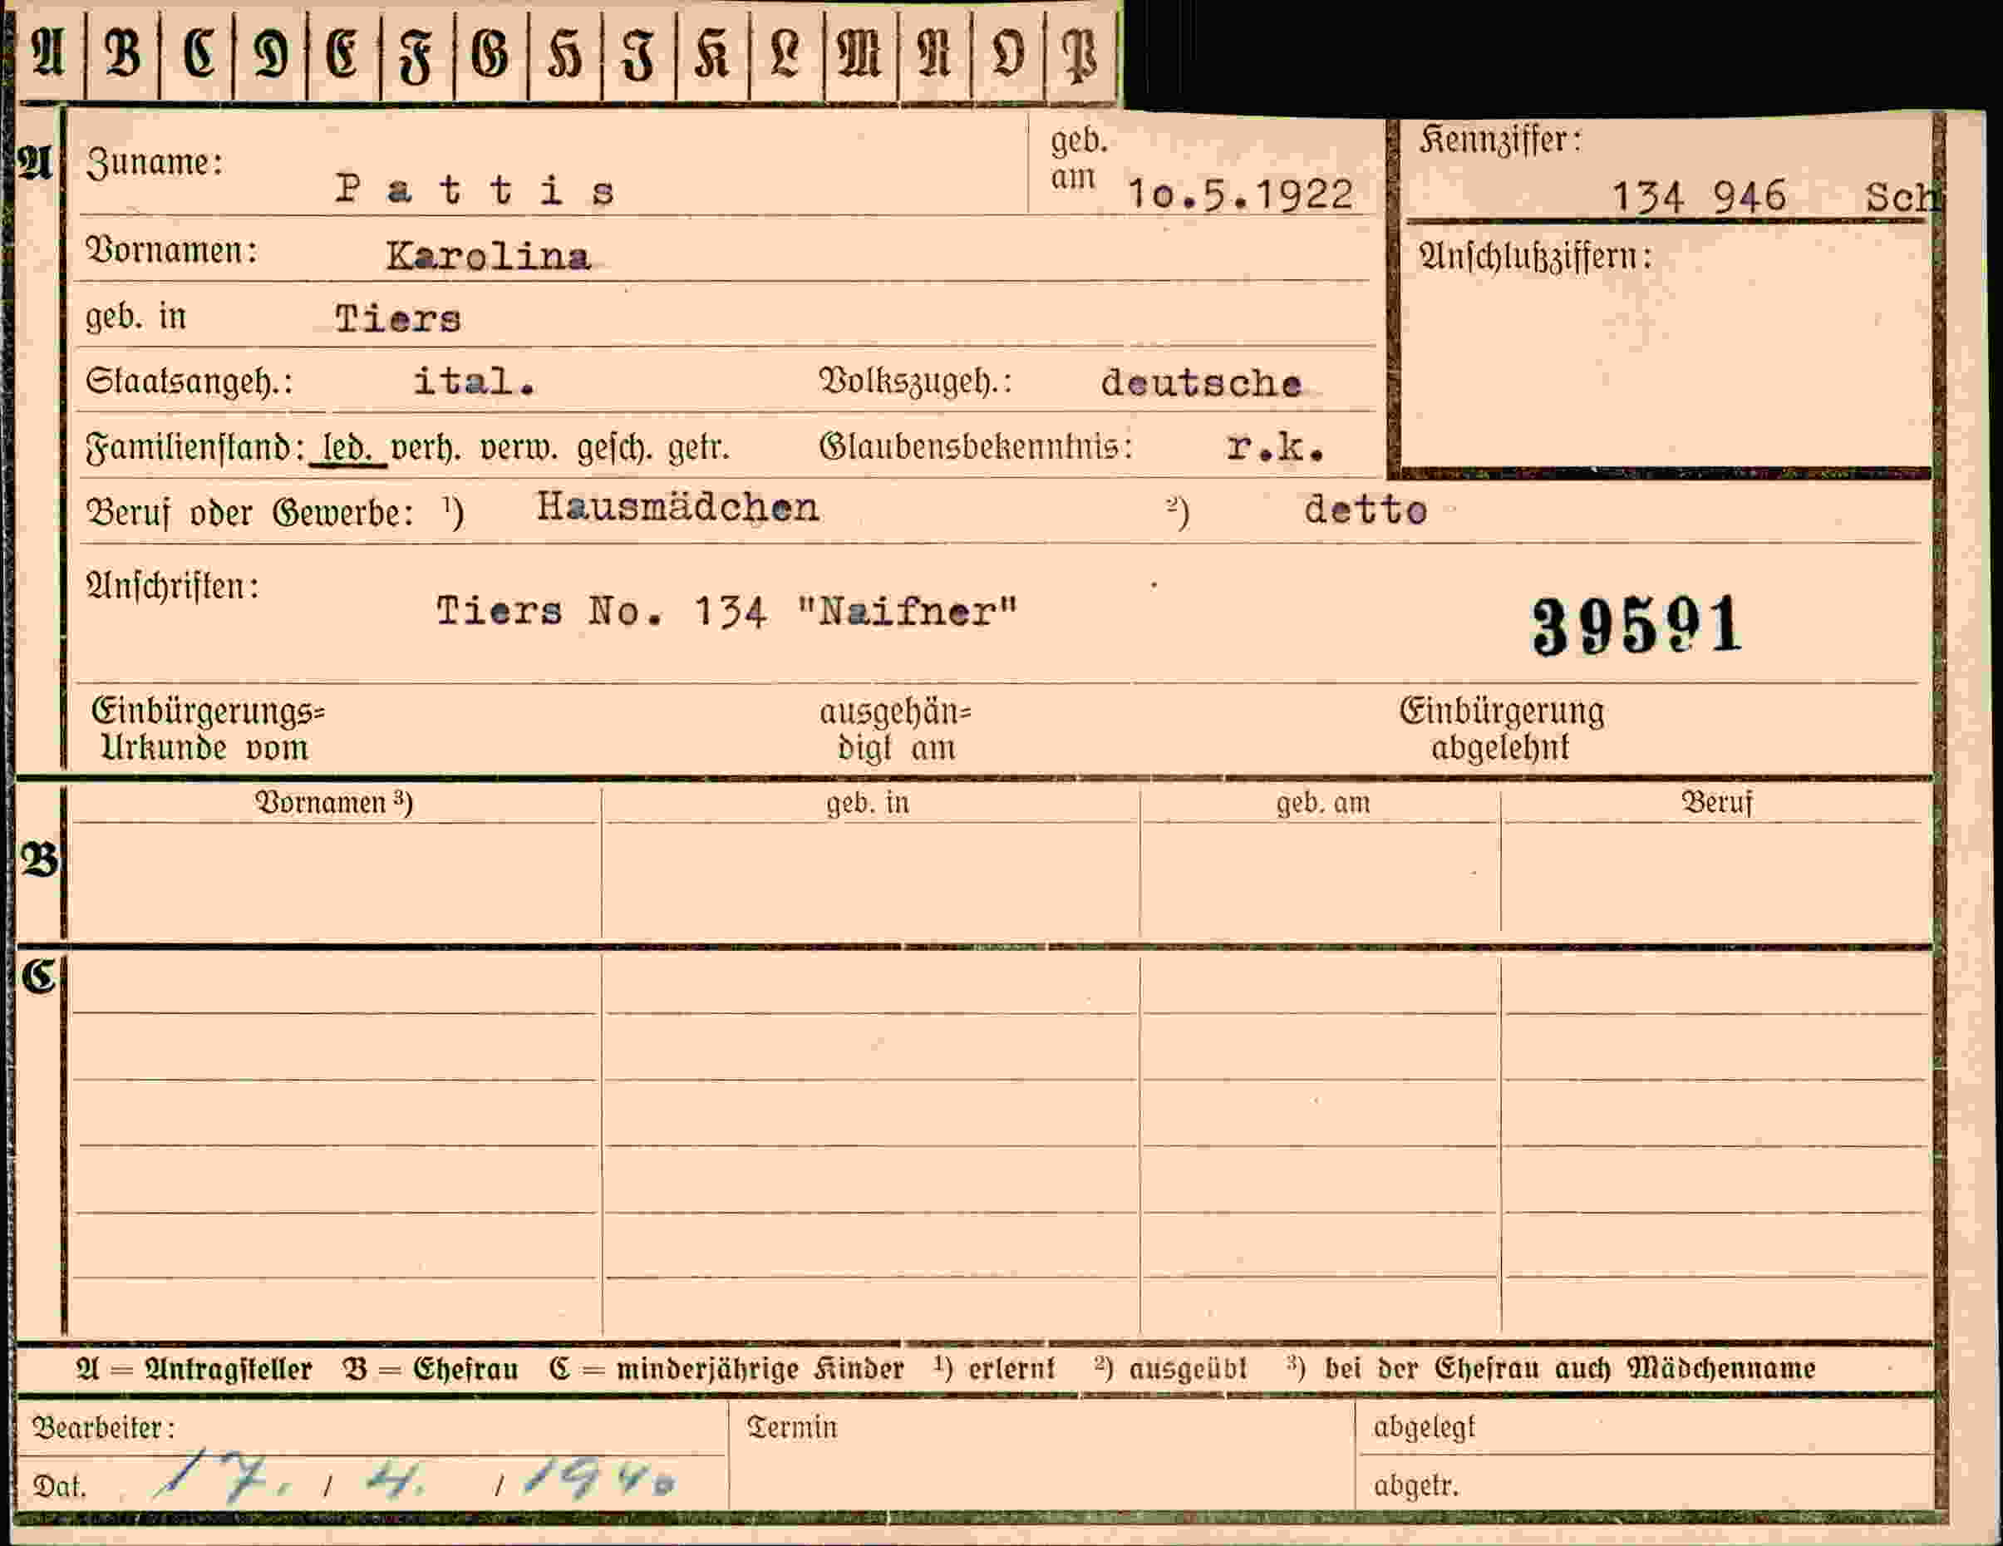Click the 'Vornamen:' label in section A
The width and height of the screenshot is (2003, 1546).
click(x=171, y=249)
